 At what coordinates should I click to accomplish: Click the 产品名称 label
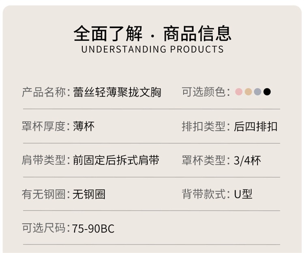(44, 92)
